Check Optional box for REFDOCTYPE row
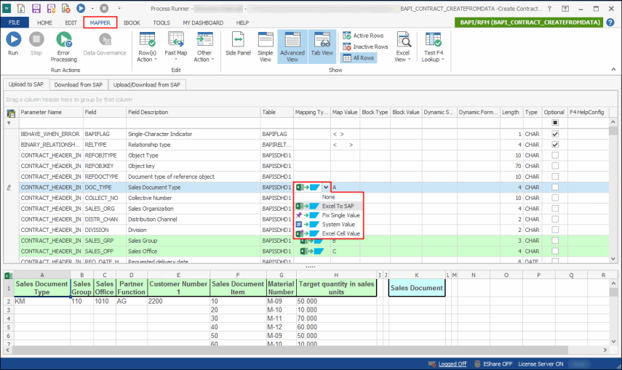622x370 pixels. click(x=555, y=177)
